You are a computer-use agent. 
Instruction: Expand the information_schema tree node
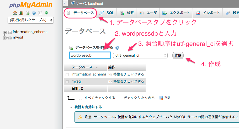point(4,32)
